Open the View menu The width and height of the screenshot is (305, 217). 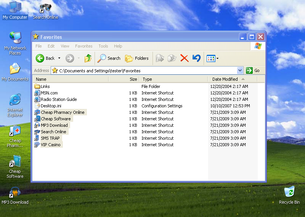tap(65, 46)
